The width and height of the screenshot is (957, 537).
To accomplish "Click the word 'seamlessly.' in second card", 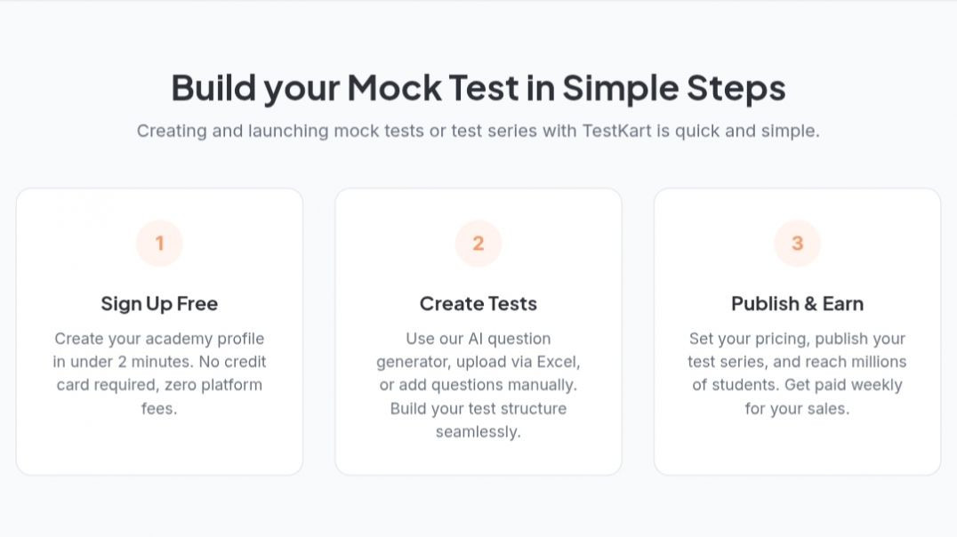I will pos(478,432).
